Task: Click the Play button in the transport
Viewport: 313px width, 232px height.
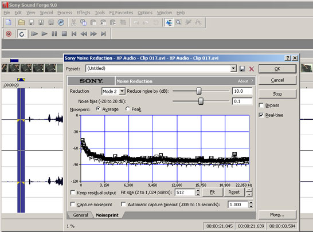Action: (44, 34)
